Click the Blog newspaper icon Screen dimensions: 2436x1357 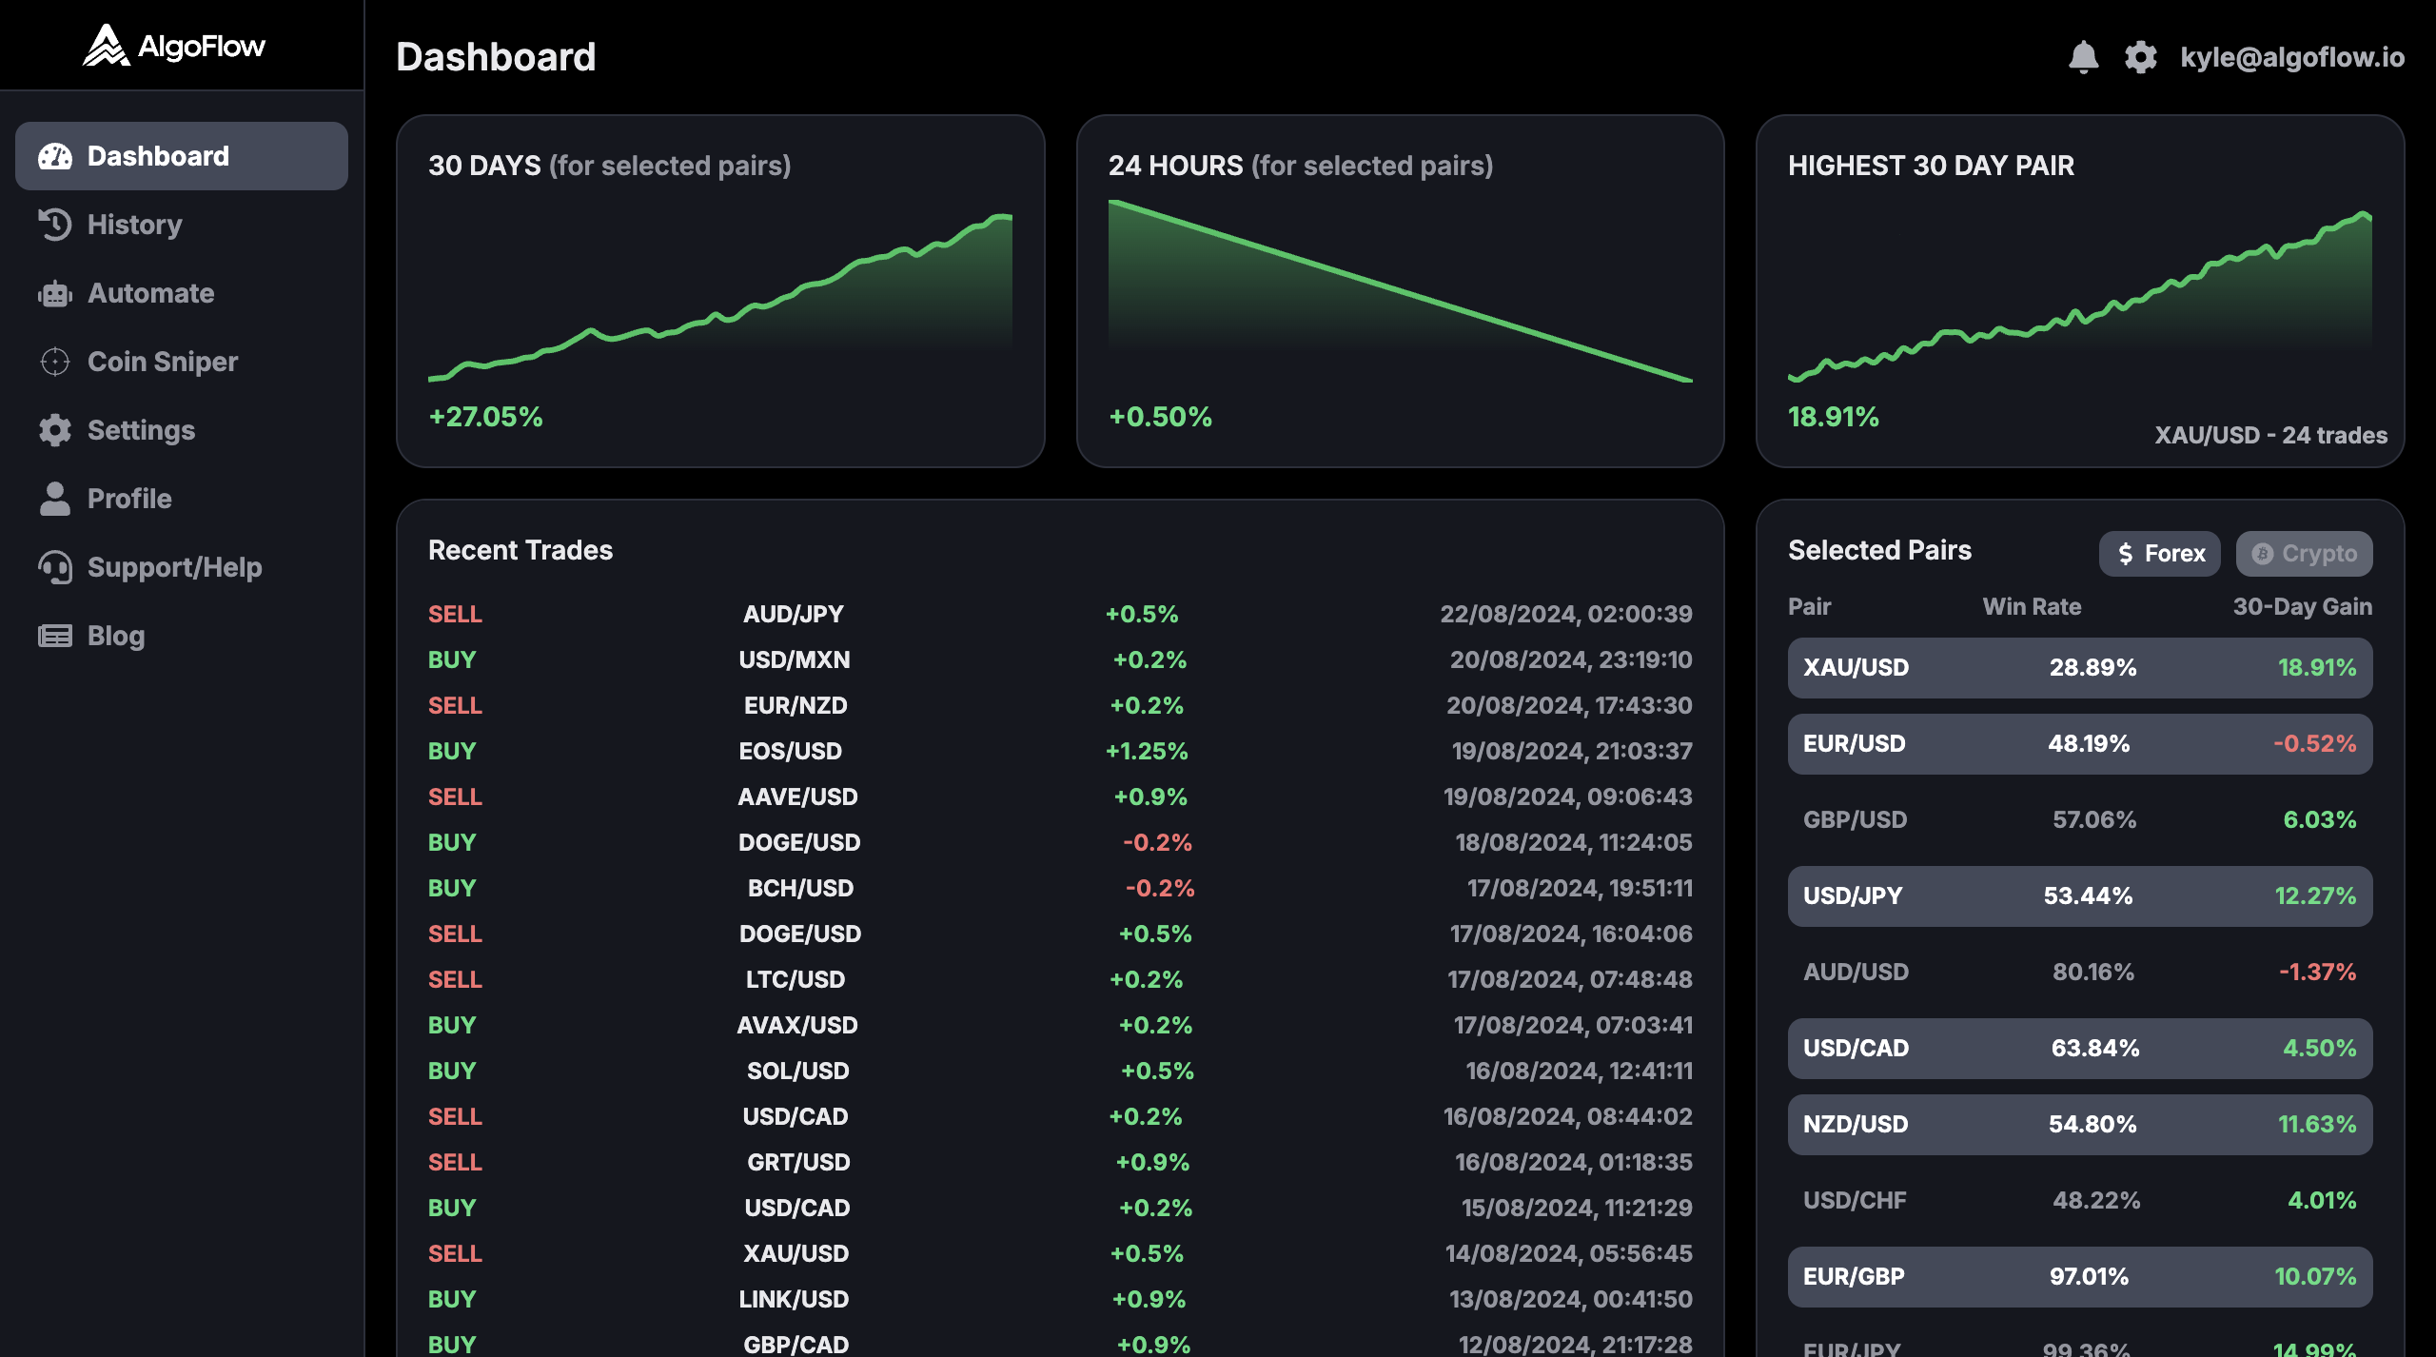(55, 636)
